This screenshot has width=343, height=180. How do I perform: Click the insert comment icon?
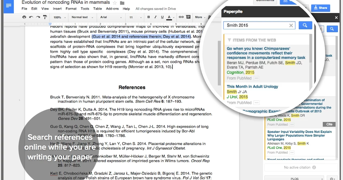point(189,17)
